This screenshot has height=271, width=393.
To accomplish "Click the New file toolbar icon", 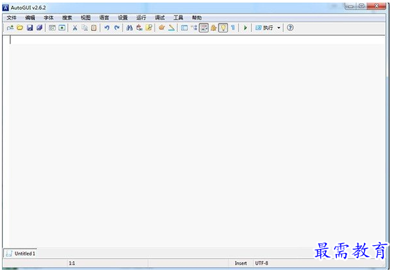I will 10,28.
